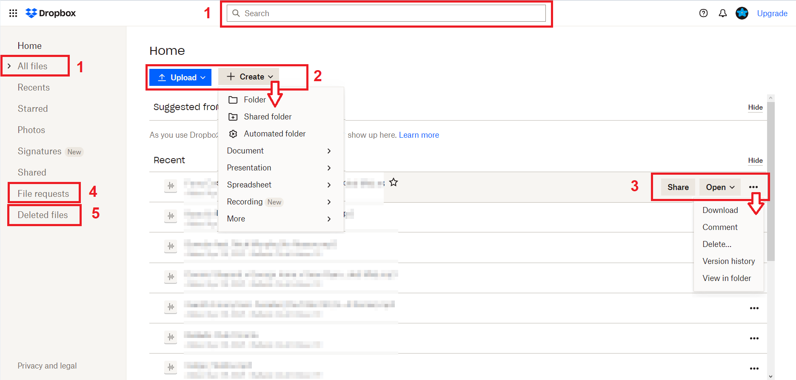Open the Upload dropdown button

180,77
